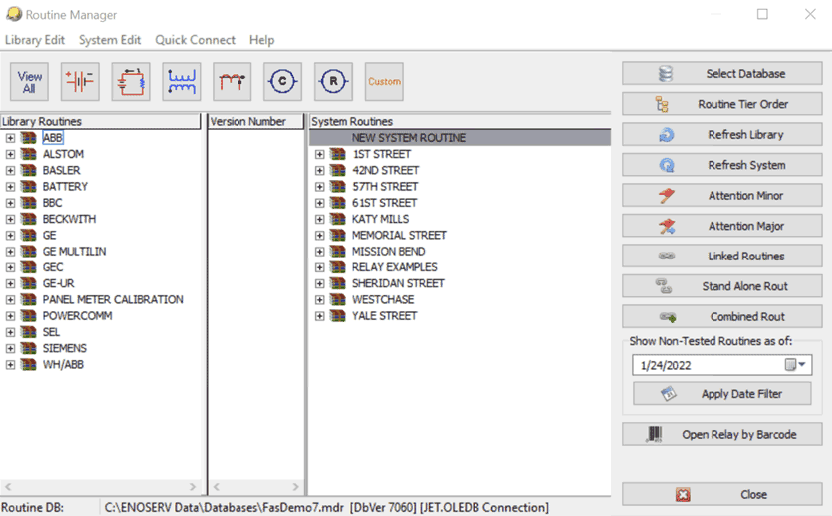This screenshot has height=516, width=832.
Task: Select the GEC library item
Action: [x=53, y=267]
